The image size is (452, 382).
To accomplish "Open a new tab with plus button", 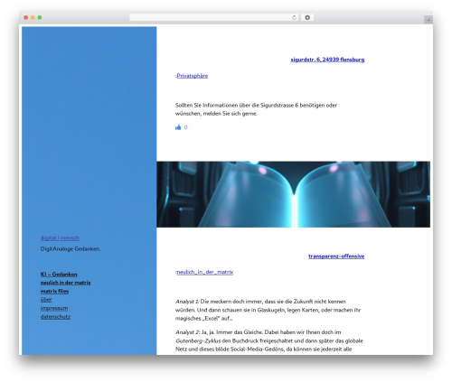I will point(428,20).
